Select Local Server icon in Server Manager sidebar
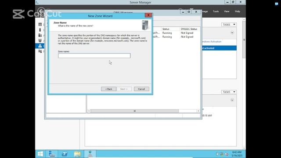 40,30
